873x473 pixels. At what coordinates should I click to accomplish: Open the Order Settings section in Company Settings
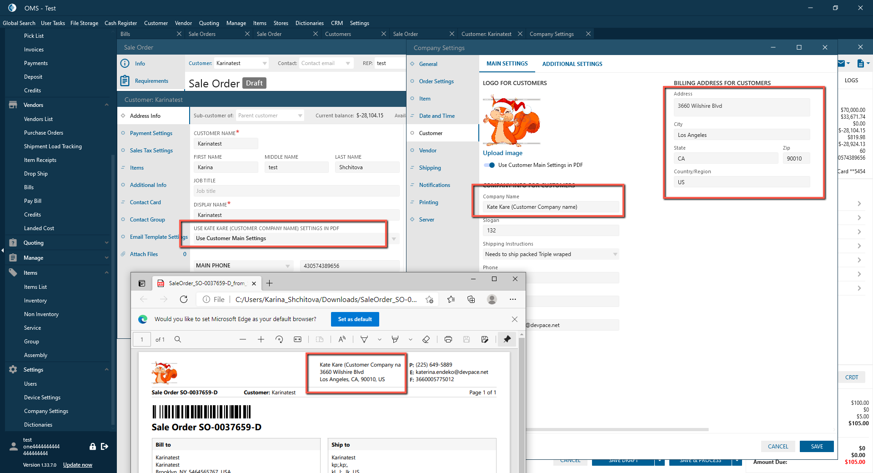pyautogui.click(x=436, y=81)
